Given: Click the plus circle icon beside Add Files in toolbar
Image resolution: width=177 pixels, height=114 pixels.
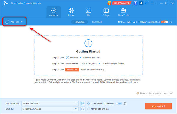Looking at the screenshot, I should point(7,22).
